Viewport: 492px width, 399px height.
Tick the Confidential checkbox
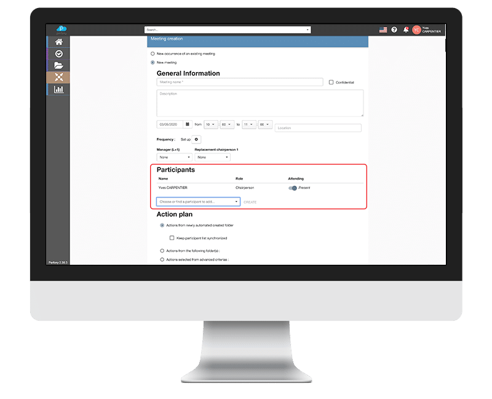(x=331, y=82)
